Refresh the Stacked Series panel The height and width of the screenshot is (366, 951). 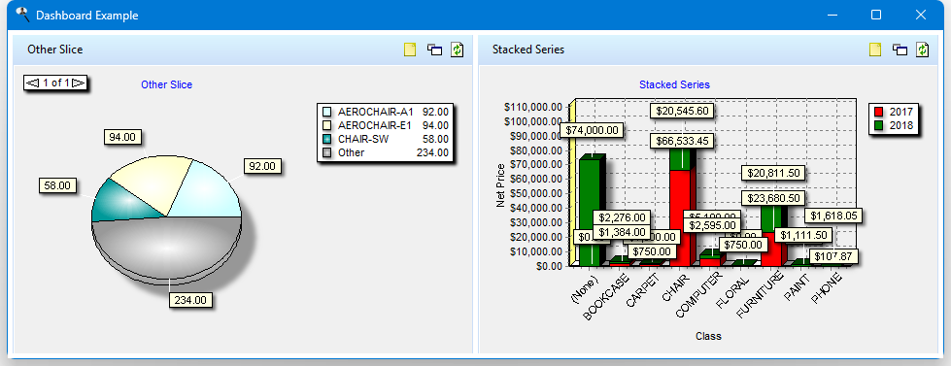click(923, 50)
